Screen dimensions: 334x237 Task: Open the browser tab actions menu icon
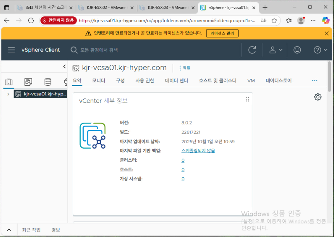click(7, 8)
